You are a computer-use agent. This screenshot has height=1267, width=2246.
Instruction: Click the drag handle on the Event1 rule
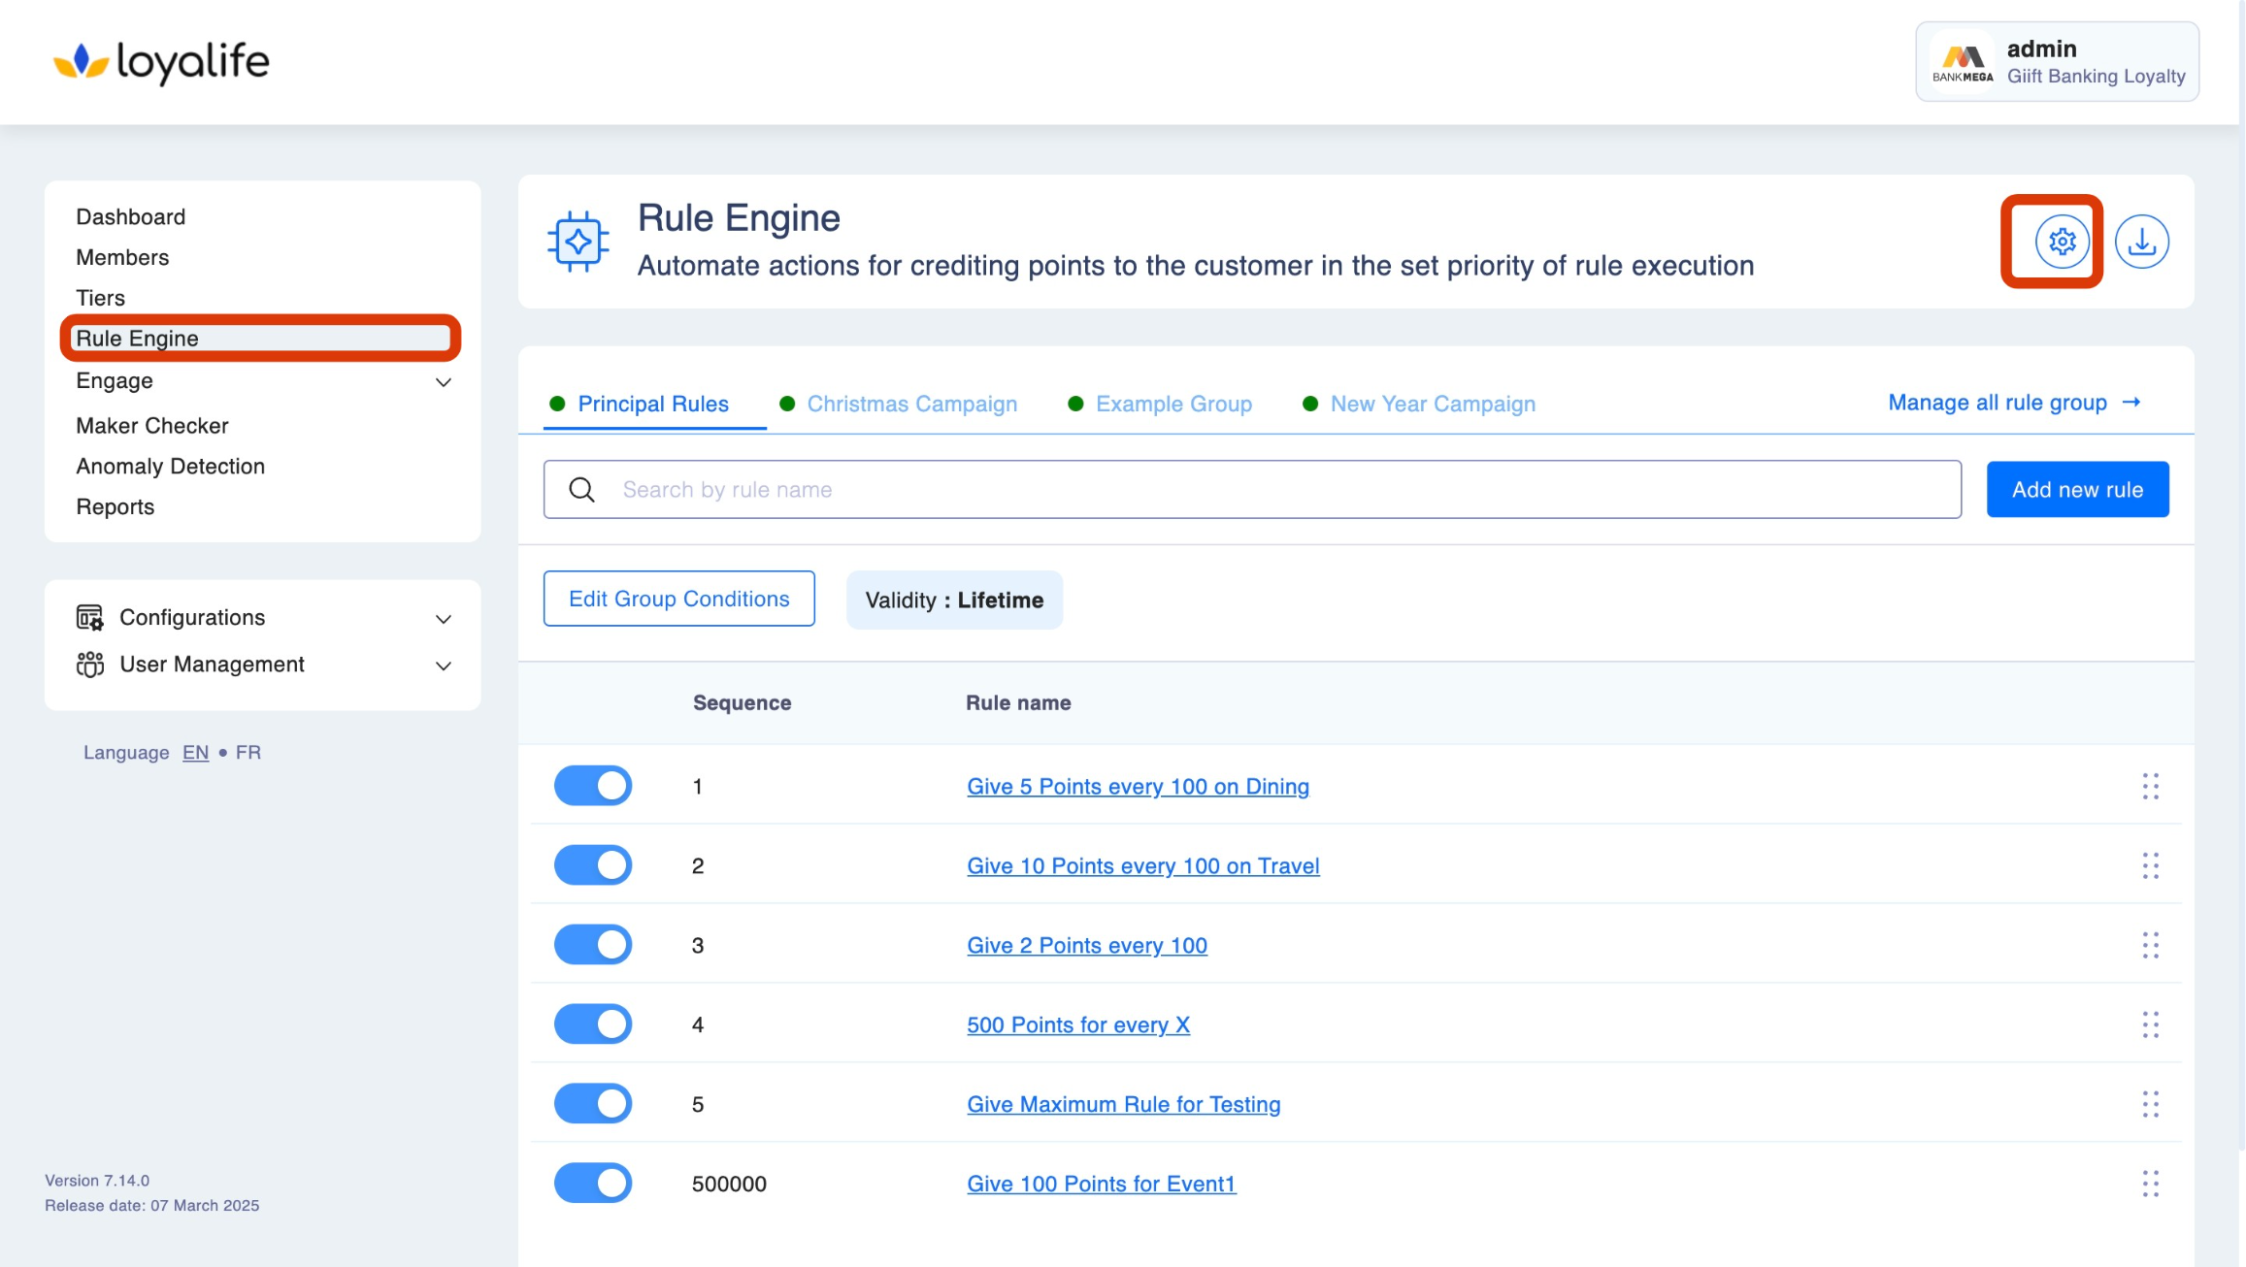(2150, 1184)
